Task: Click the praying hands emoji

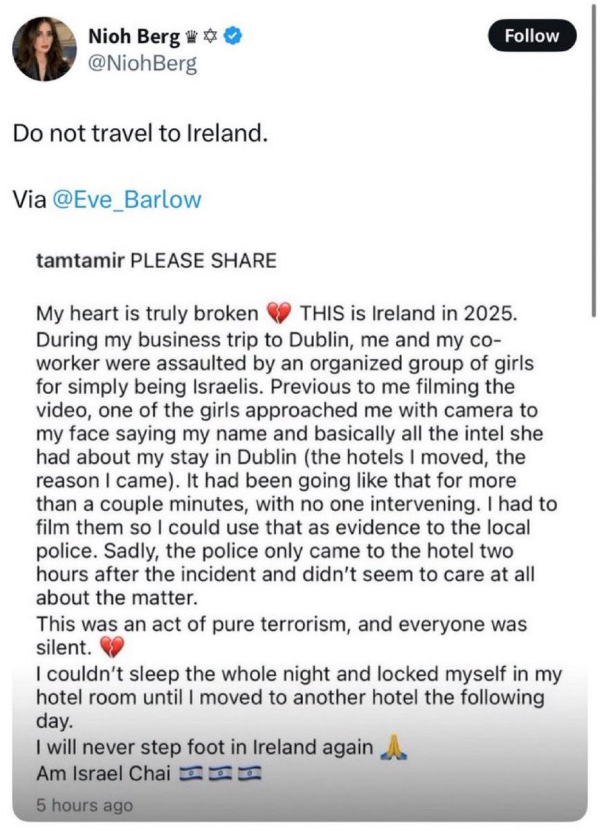Action: tap(392, 748)
